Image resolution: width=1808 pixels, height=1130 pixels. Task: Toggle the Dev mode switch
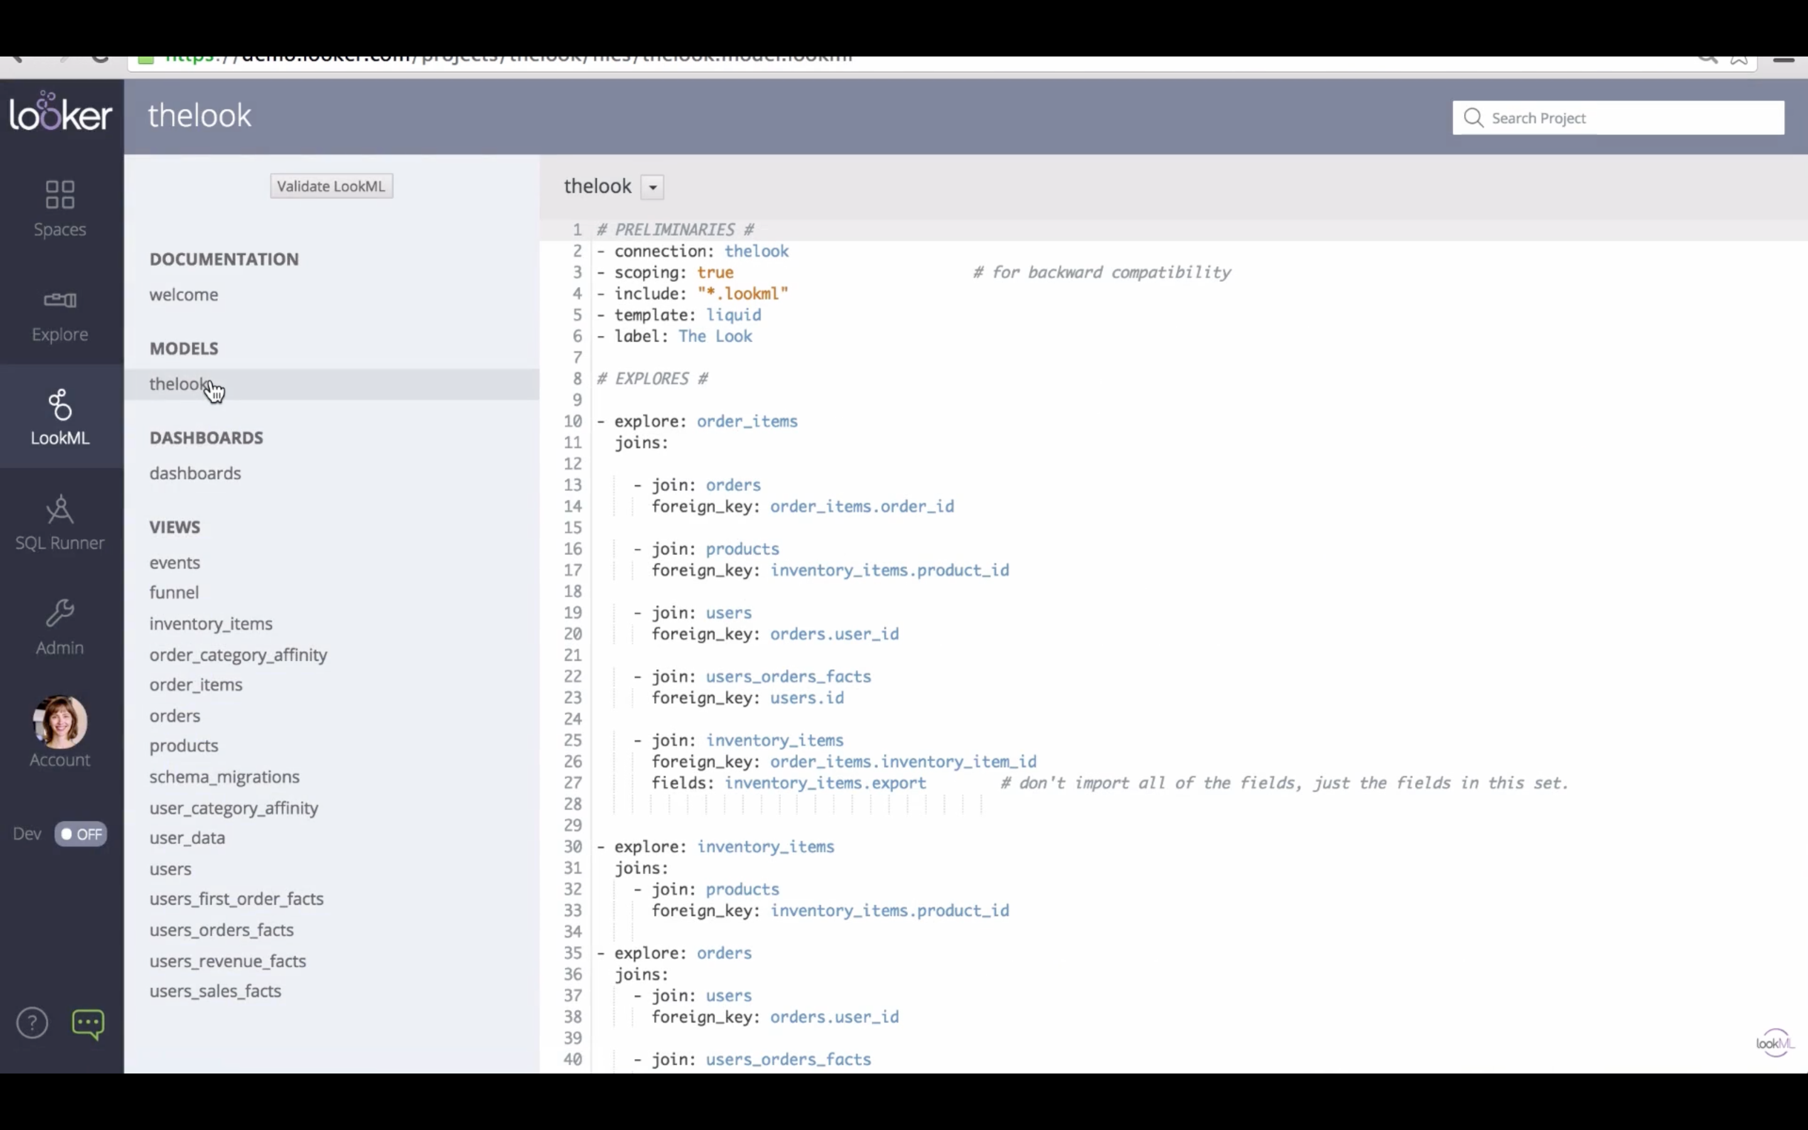[81, 834]
